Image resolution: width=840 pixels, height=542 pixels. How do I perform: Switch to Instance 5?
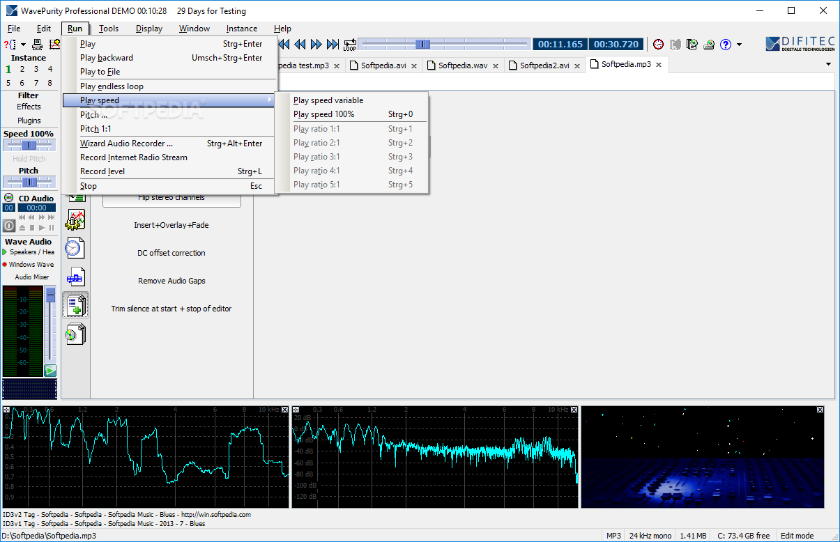pyautogui.click(x=9, y=83)
